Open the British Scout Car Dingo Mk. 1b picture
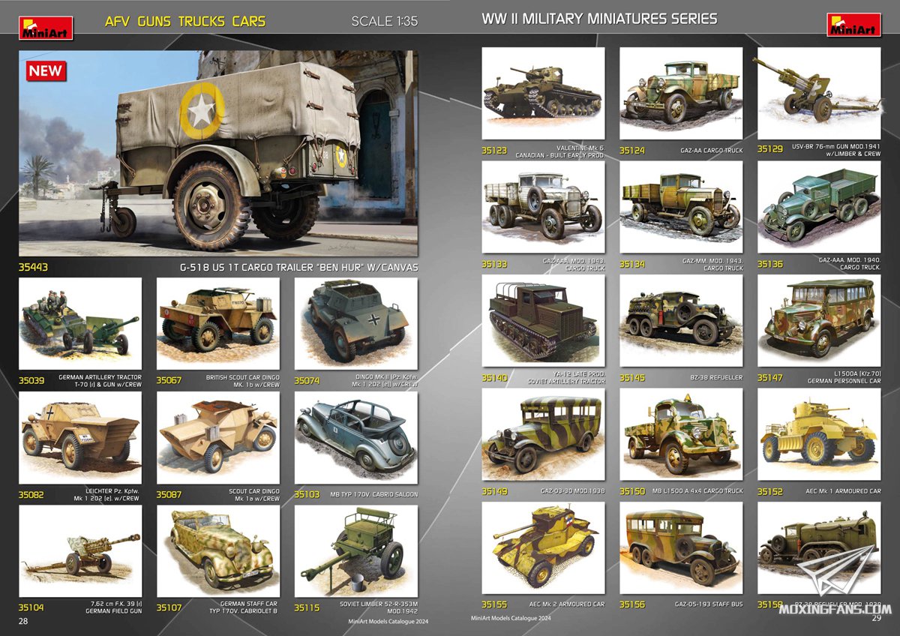 click(x=217, y=324)
